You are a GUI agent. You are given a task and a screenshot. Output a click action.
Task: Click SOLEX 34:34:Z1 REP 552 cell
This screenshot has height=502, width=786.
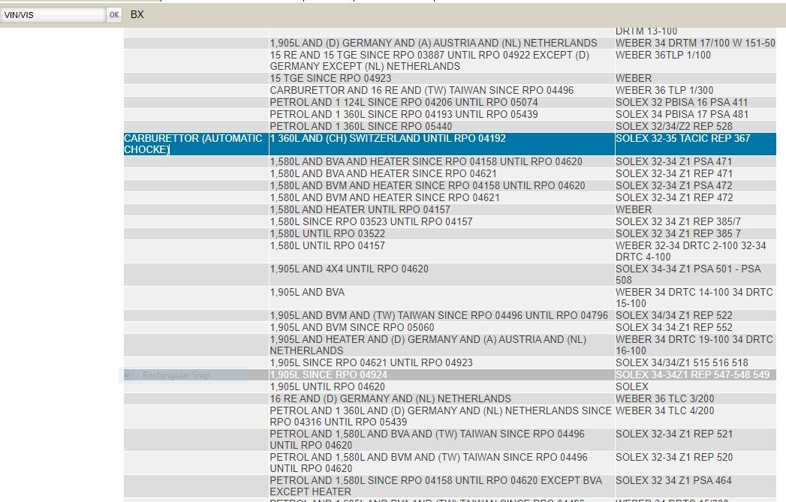pos(695,327)
